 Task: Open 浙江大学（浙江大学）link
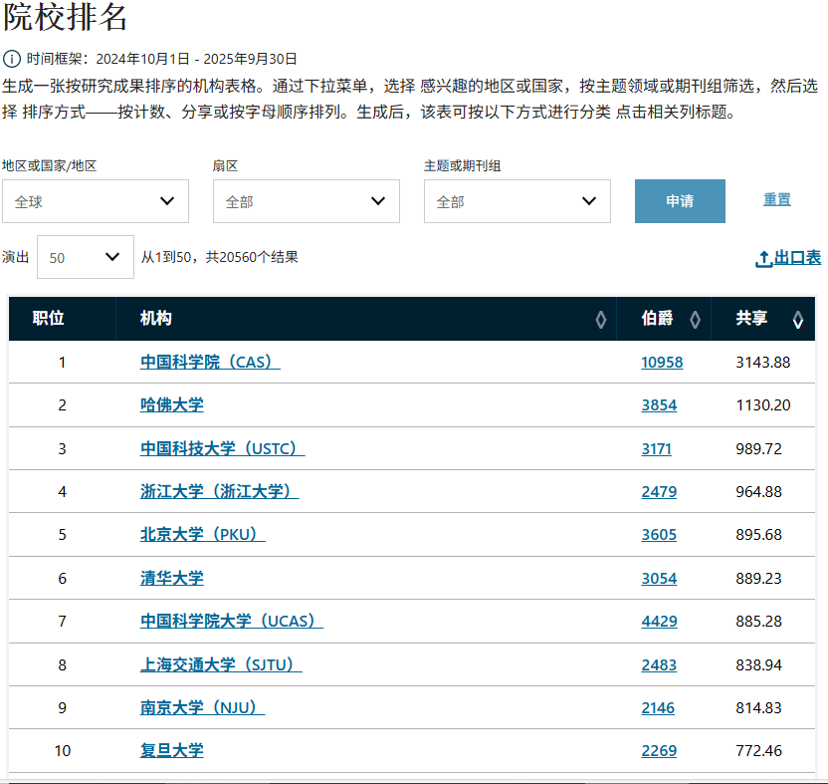pyautogui.click(x=219, y=491)
